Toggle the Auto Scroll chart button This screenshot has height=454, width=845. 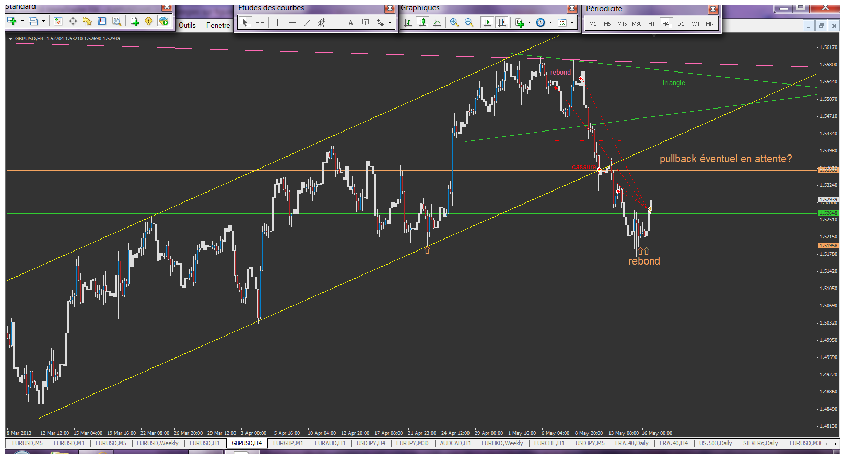point(487,22)
